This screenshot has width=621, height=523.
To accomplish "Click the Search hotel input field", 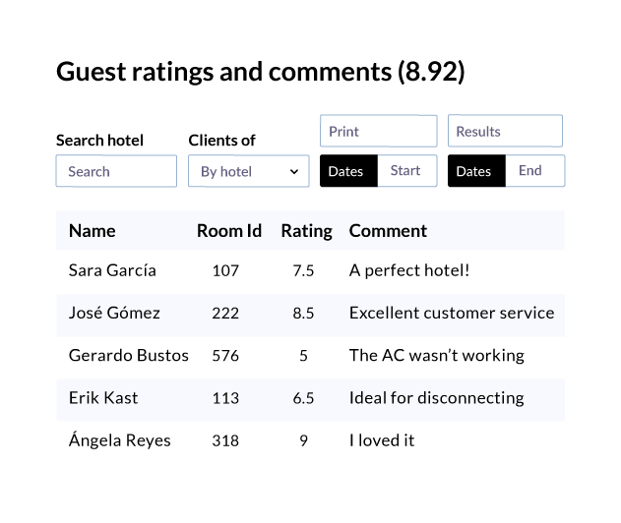I will [116, 171].
